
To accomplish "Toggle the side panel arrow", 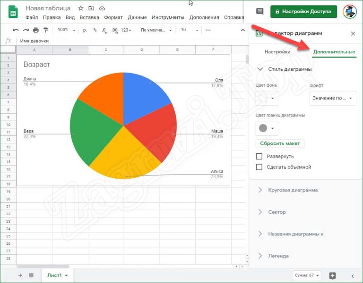I will 353,276.
